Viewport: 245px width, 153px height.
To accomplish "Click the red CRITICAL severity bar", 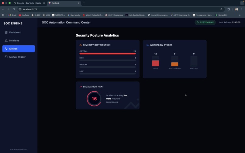I will [x=108, y=54].
